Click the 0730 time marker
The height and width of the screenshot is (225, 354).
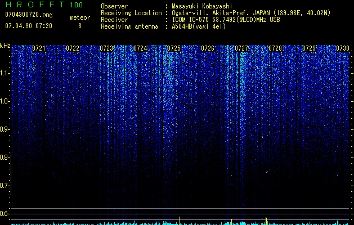point(343,48)
